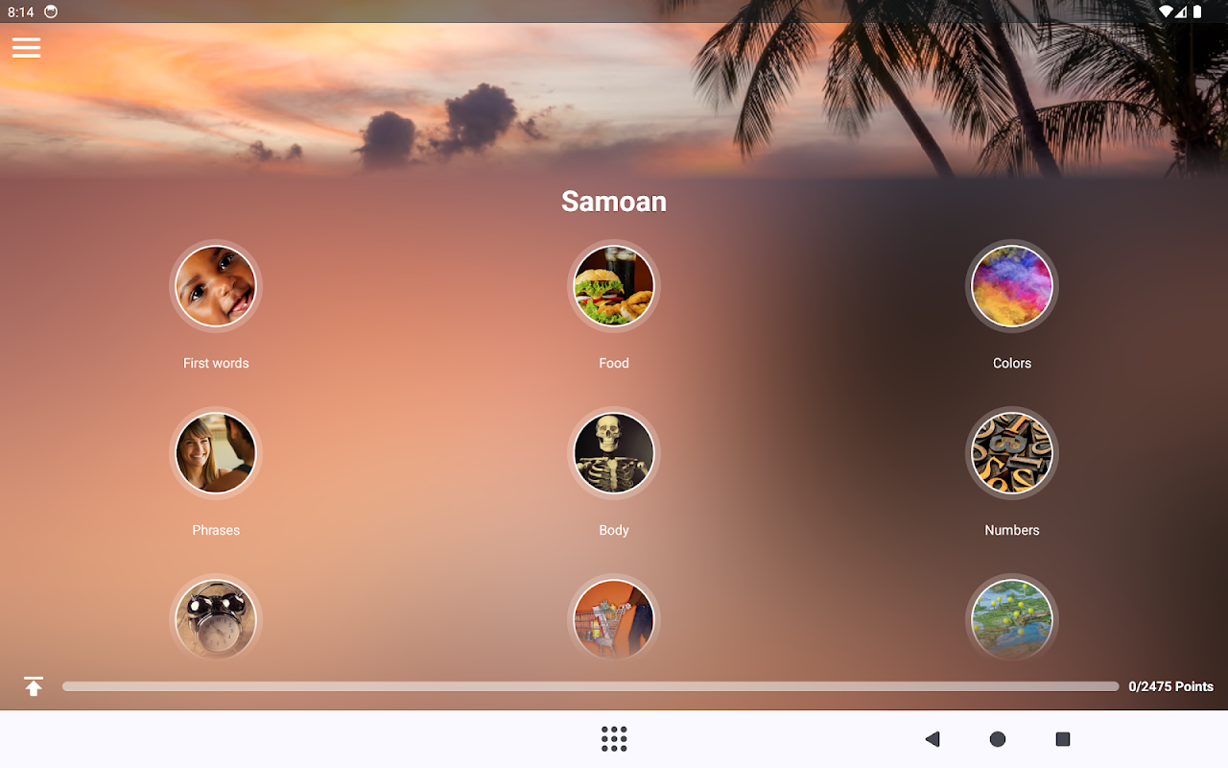This screenshot has width=1228, height=768.
Task: Open the First words lesson icon
Action: point(216,286)
